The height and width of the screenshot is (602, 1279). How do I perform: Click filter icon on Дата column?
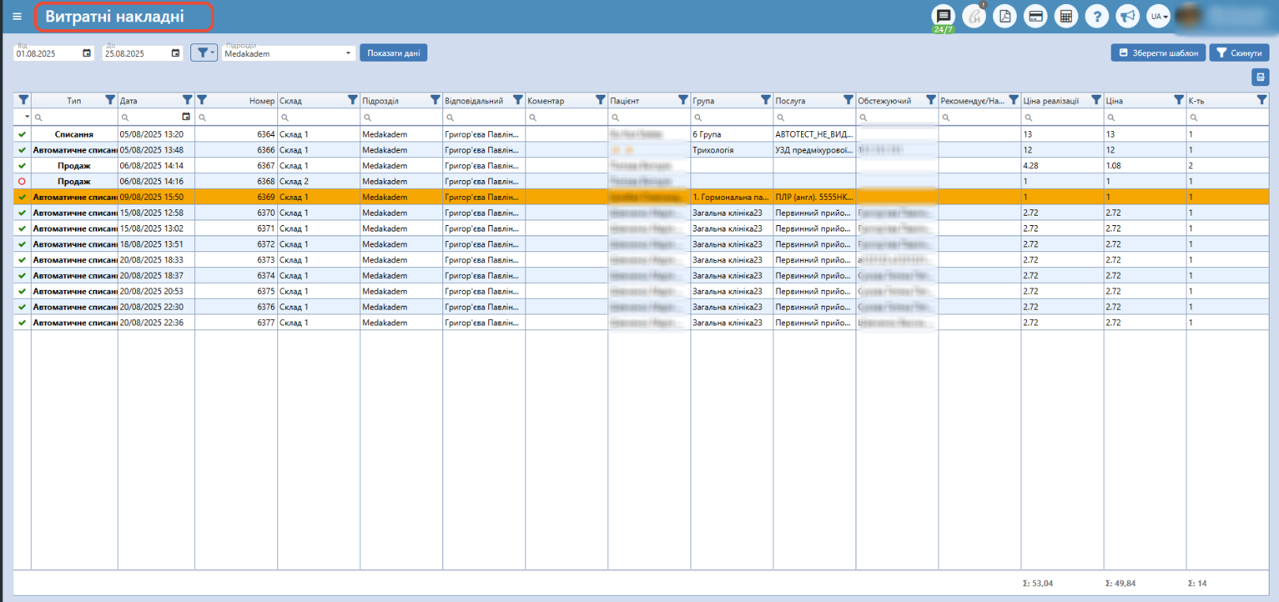coord(187,100)
